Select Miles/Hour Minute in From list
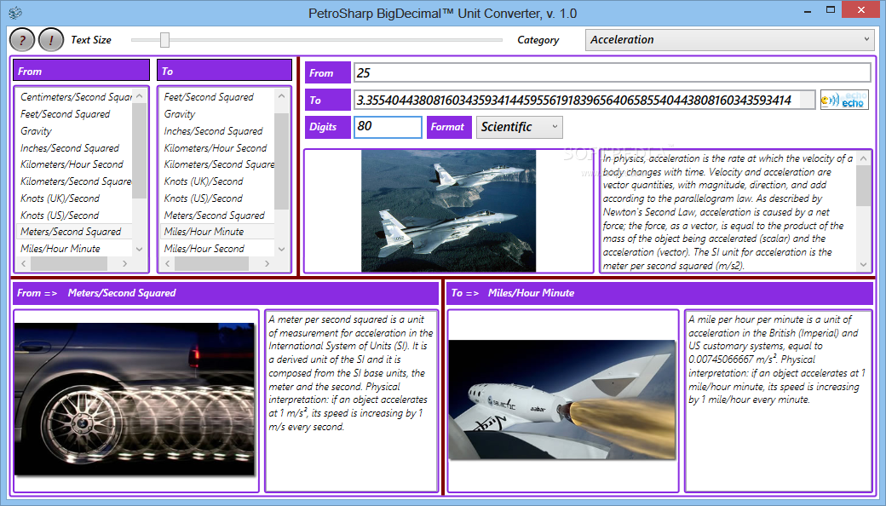The height and width of the screenshot is (506, 886). click(75, 249)
